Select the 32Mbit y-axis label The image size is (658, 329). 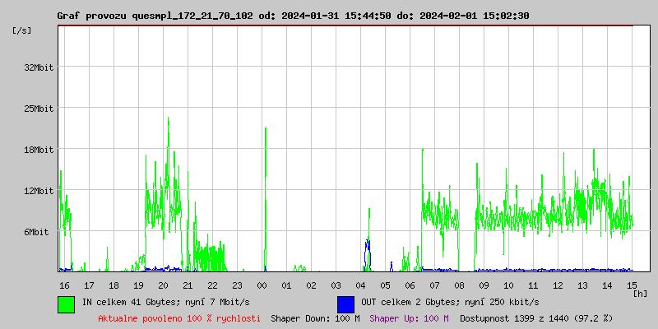(39, 67)
